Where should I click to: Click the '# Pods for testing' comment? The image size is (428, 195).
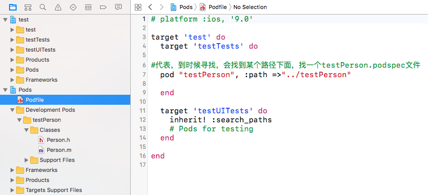[x=211, y=129]
